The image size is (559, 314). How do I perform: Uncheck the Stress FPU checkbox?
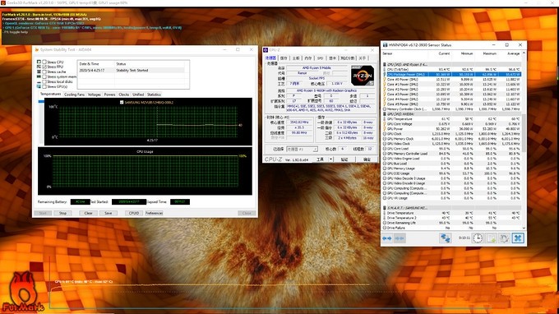(x=44, y=67)
